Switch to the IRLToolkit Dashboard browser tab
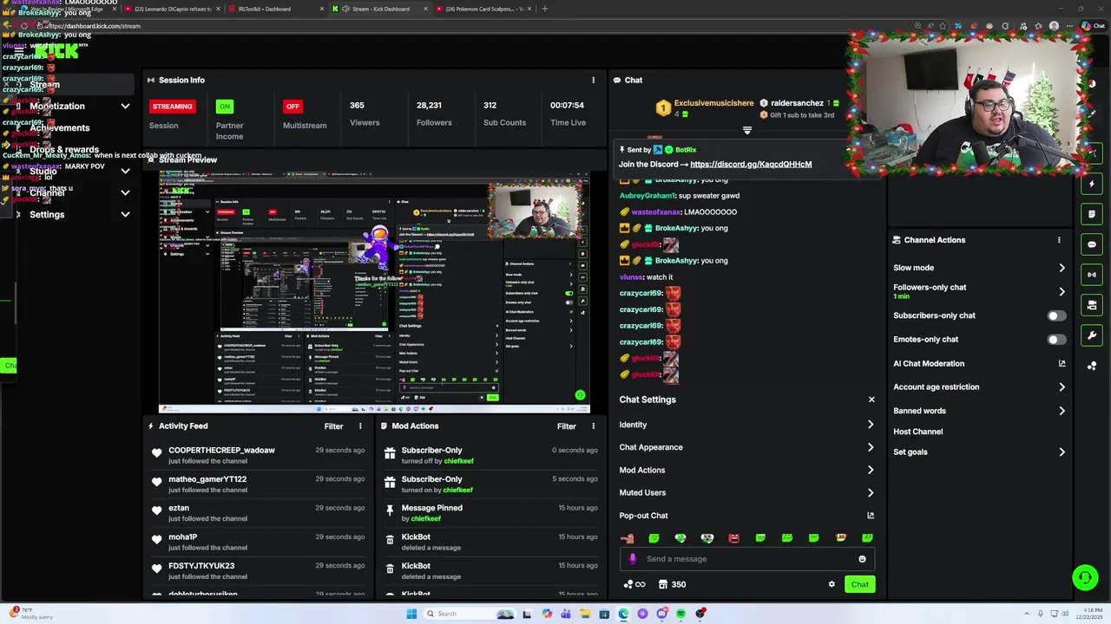The image size is (1111, 624). pos(276,9)
